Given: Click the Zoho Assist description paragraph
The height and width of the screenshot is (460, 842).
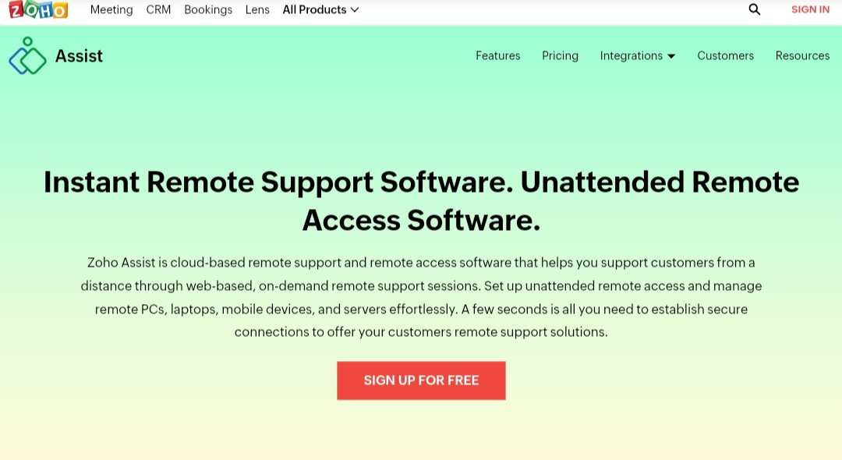Looking at the screenshot, I should pyautogui.click(x=421, y=297).
